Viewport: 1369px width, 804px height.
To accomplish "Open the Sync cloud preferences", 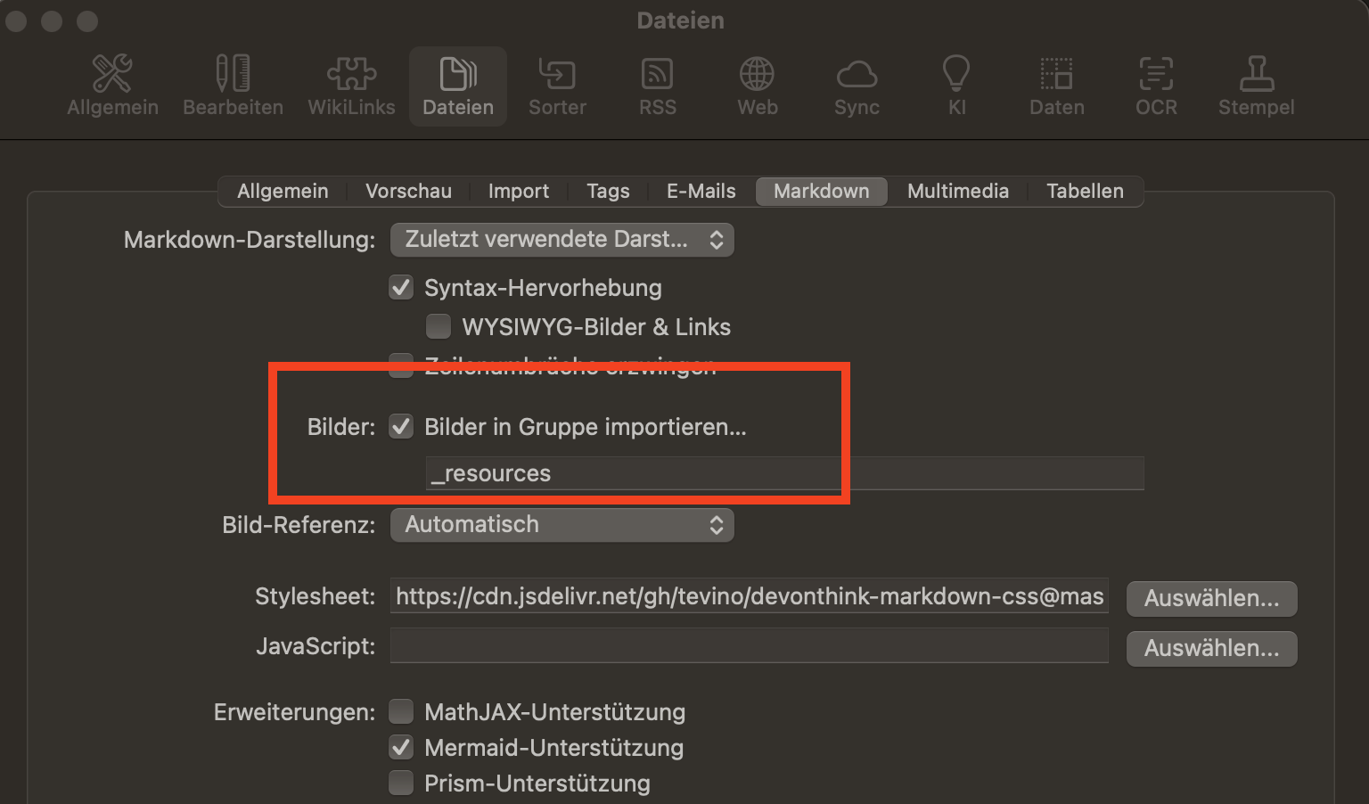I will 857,86.
